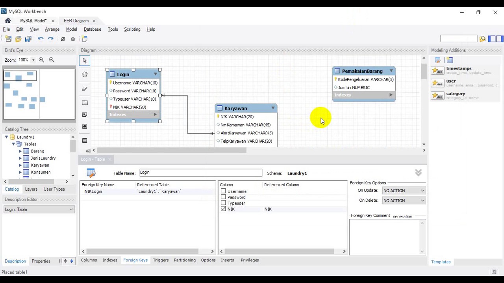Image resolution: width=504 pixels, height=283 pixels.
Task: Open the File menu
Action: pos(7,29)
